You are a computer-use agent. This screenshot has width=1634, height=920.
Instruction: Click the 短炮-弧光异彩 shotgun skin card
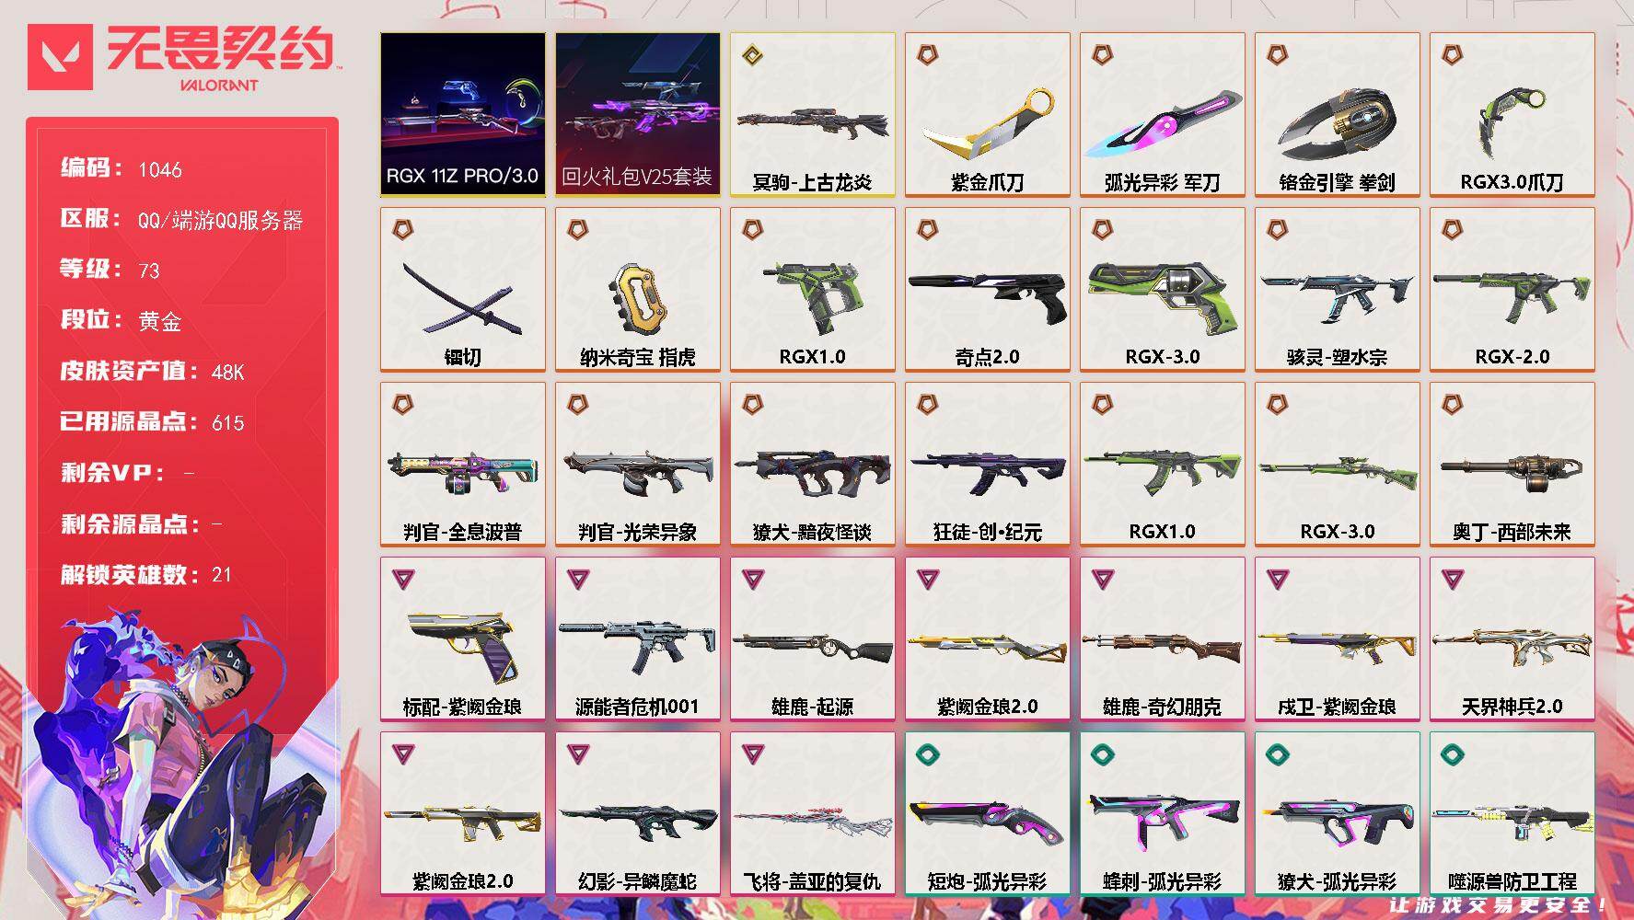pos(987,813)
